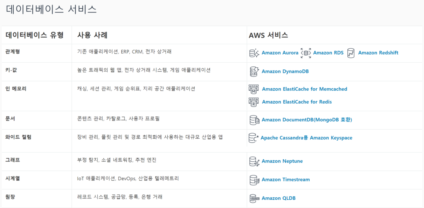The height and width of the screenshot is (208, 424).
Task: Open the Amazon DynamoDB link
Action: tap(285, 71)
